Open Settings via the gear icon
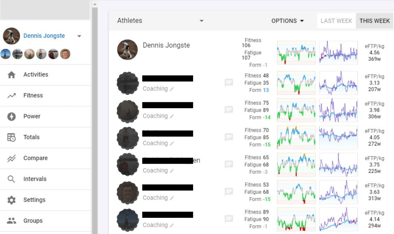This screenshot has height=234, width=394. [x=12, y=200]
